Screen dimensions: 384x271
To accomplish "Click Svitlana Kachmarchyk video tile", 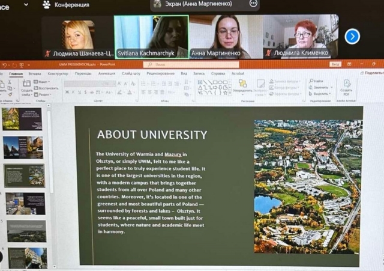I will [x=152, y=37].
